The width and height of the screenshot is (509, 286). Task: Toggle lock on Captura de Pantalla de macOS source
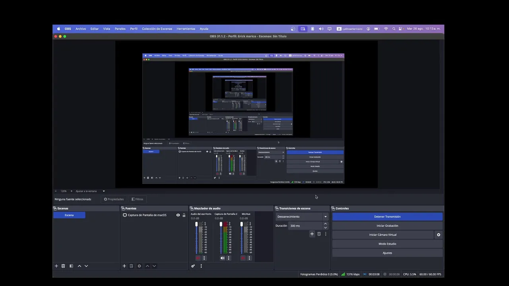[184, 215]
